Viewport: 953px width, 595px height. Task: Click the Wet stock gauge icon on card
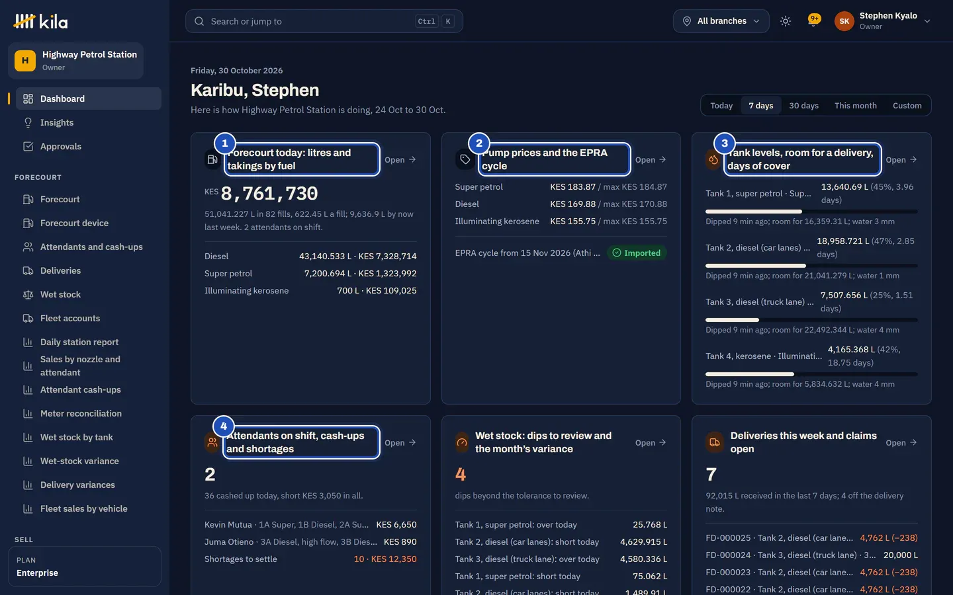pyautogui.click(x=462, y=442)
